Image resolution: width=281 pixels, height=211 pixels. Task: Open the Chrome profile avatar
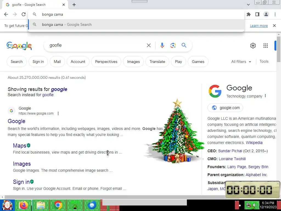point(266,14)
